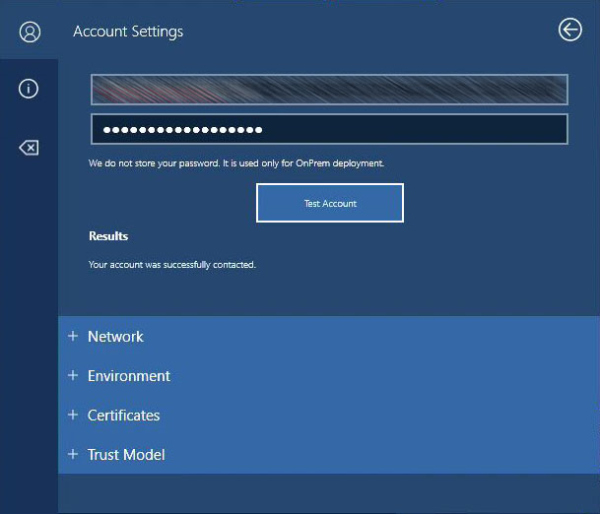Go back using the top-right arrow icon
600x514 pixels.
(x=569, y=31)
